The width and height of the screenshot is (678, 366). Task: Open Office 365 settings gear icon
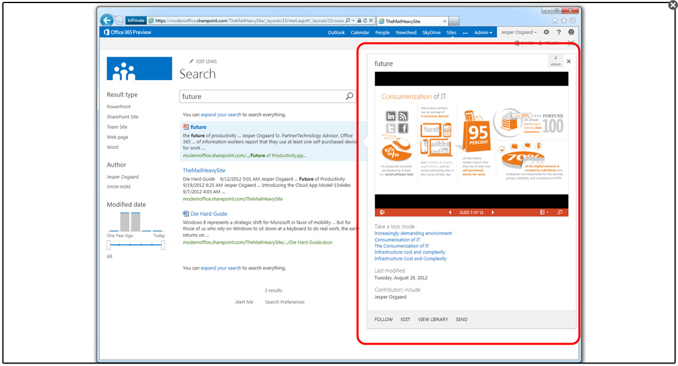pos(547,32)
